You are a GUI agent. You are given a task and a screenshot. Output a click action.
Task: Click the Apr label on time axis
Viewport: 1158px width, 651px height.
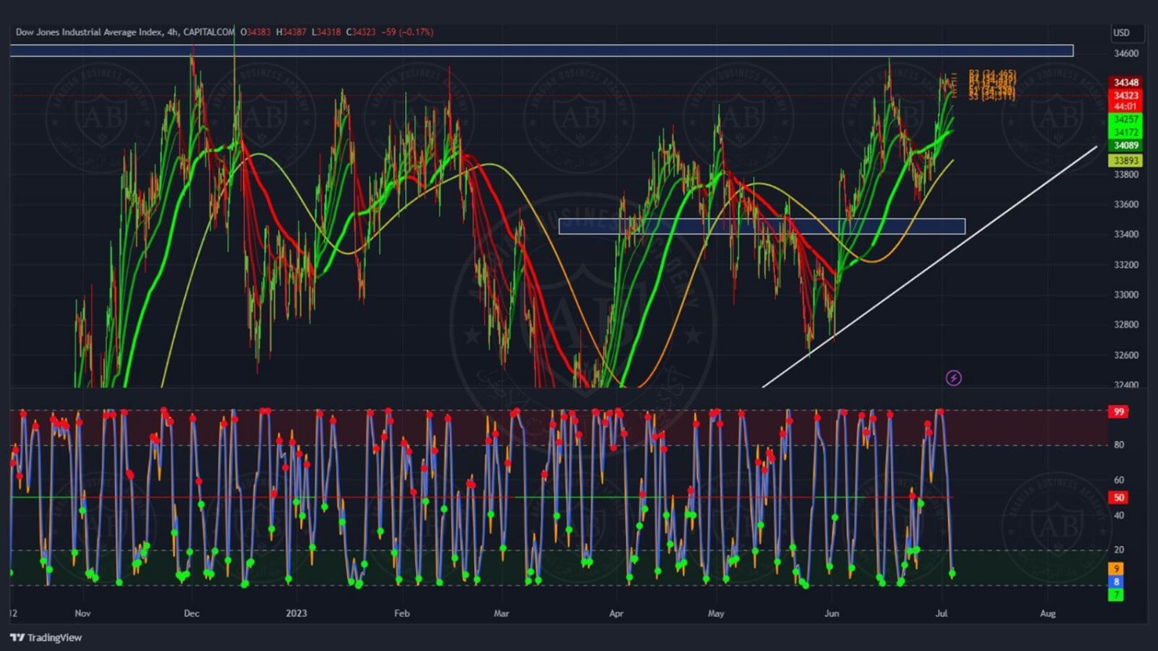(616, 614)
